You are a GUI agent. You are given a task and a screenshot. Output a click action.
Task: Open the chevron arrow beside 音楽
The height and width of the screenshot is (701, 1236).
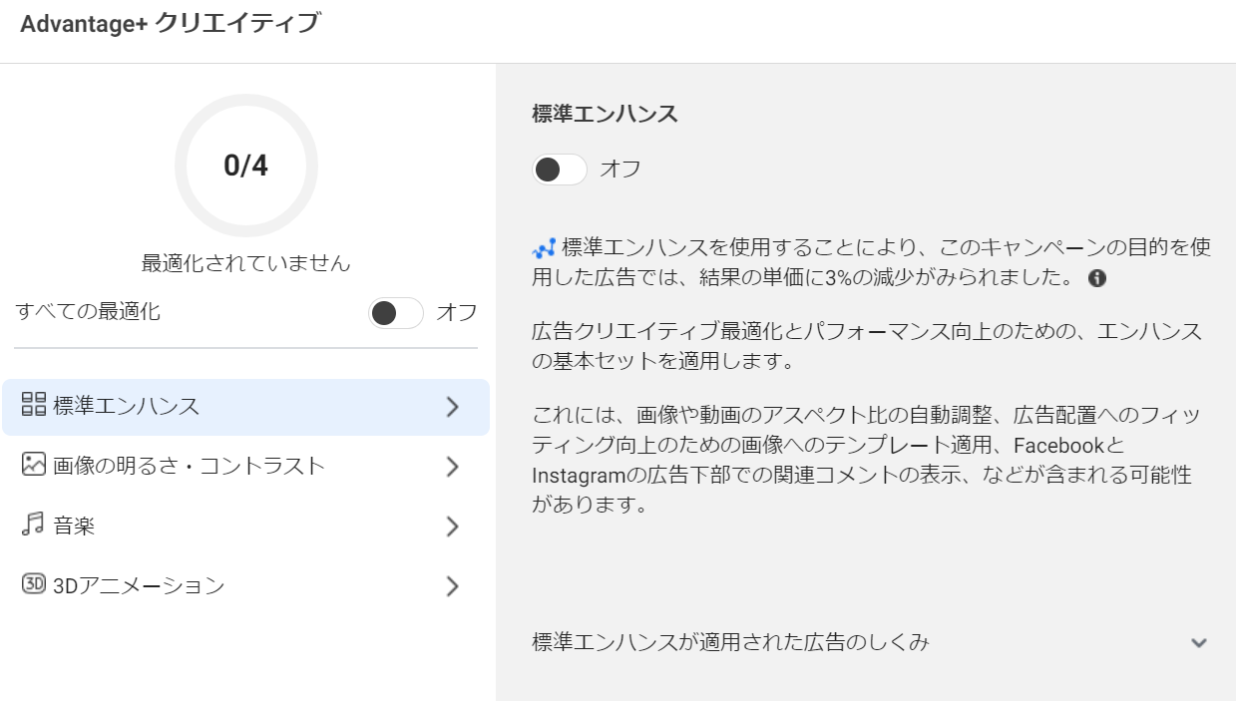[452, 526]
